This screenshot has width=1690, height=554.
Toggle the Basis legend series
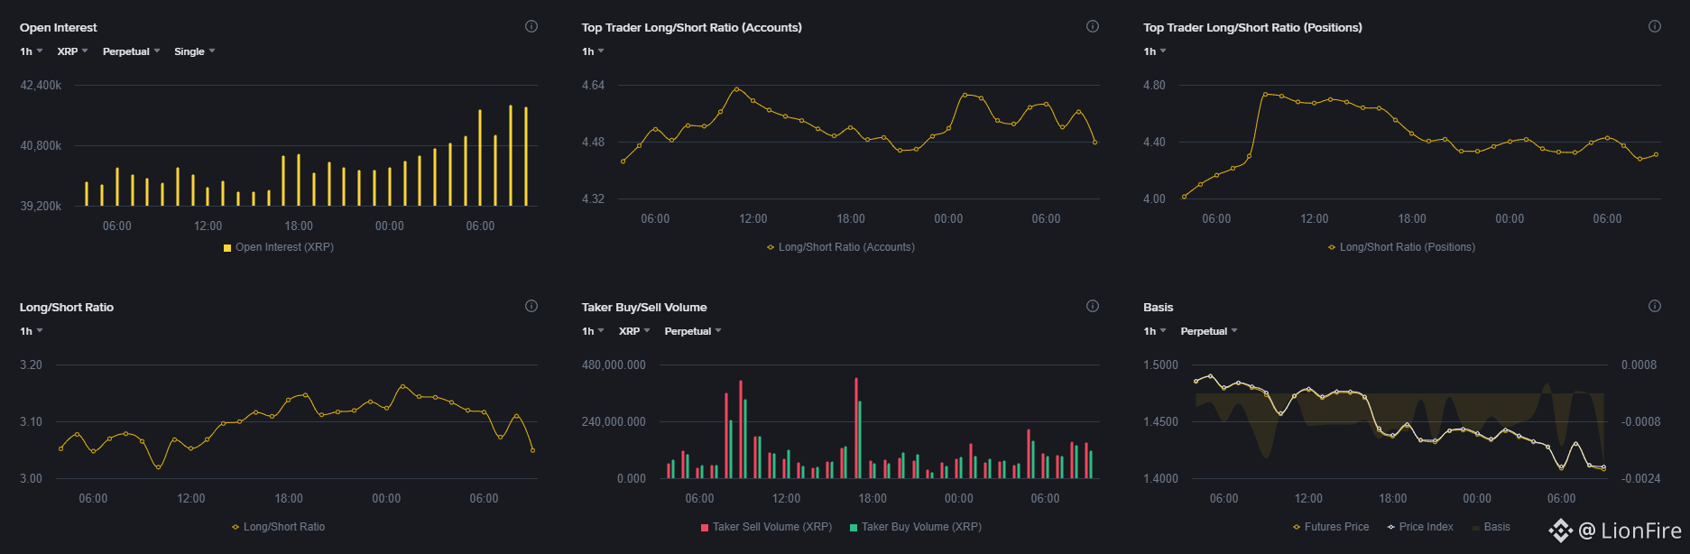pos(1491,527)
